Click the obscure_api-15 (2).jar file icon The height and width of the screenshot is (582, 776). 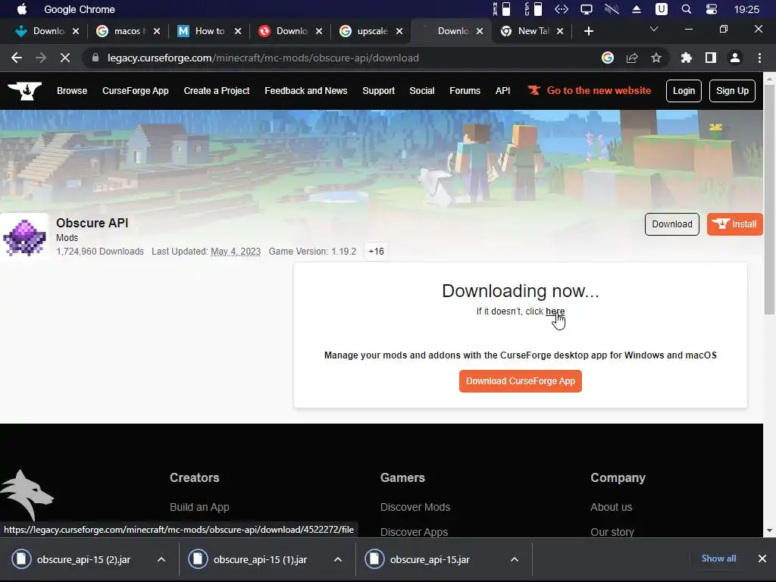coord(21,559)
